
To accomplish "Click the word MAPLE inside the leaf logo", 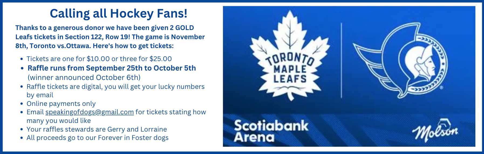I will [290, 69].
